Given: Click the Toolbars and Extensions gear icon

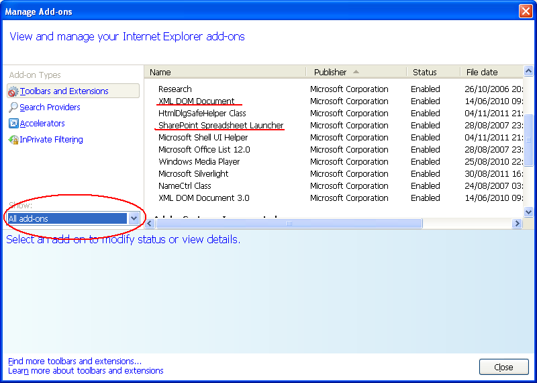Looking at the screenshot, I should pos(13,91).
